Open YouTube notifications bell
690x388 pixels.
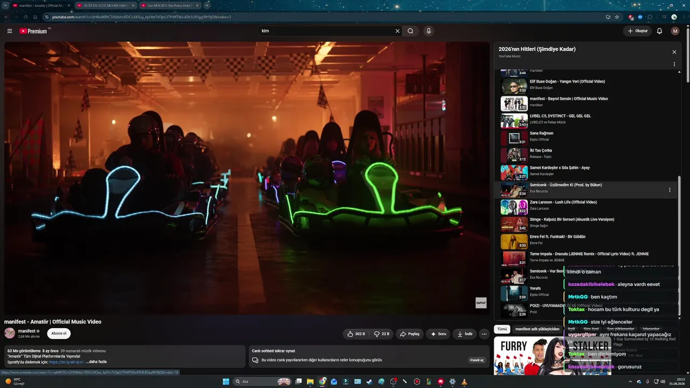coord(659,31)
